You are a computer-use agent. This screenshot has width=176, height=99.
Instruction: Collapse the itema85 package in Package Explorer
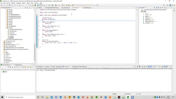click(x=6, y=28)
